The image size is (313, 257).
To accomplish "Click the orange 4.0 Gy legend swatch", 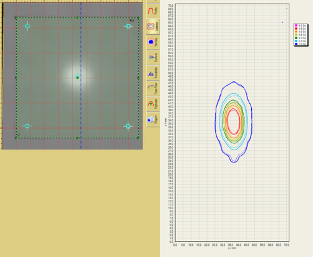I will [x=296, y=32].
